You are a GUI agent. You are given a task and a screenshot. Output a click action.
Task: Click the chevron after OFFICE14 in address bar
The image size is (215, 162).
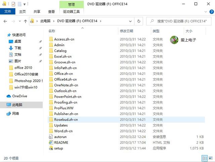100,21
